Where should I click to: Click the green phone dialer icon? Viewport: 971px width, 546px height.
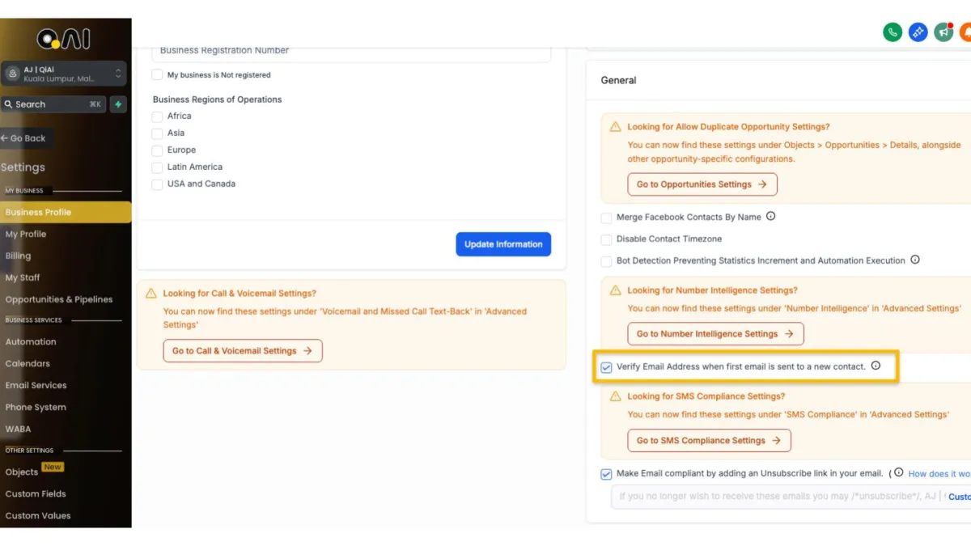[x=893, y=32]
